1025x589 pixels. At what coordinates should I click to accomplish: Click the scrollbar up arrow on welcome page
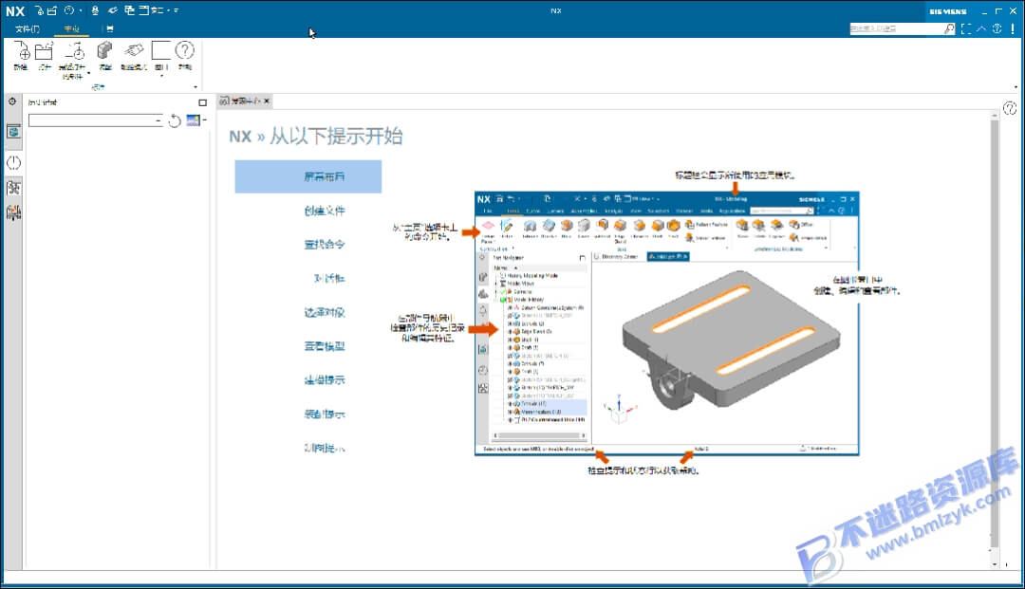point(995,114)
